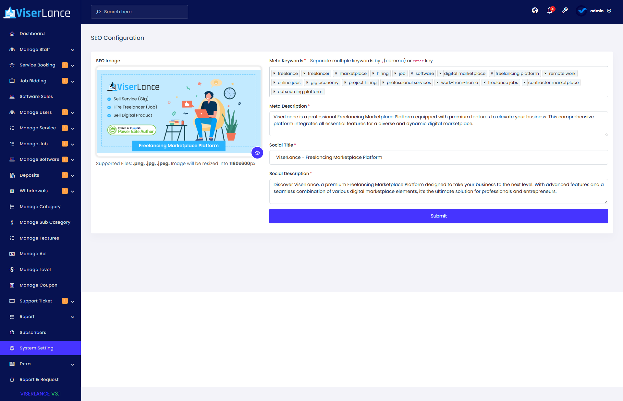The height and width of the screenshot is (401, 623).
Task: Expand the Manage Staff menu
Action: click(x=72, y=50)
